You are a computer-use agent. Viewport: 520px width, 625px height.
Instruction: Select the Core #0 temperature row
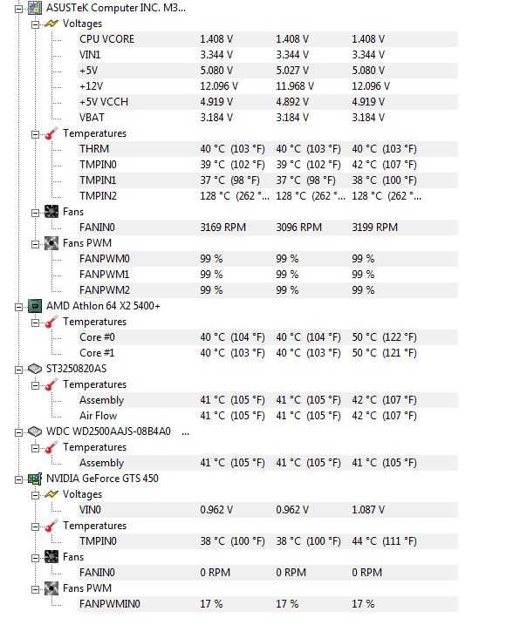point(268,337)
